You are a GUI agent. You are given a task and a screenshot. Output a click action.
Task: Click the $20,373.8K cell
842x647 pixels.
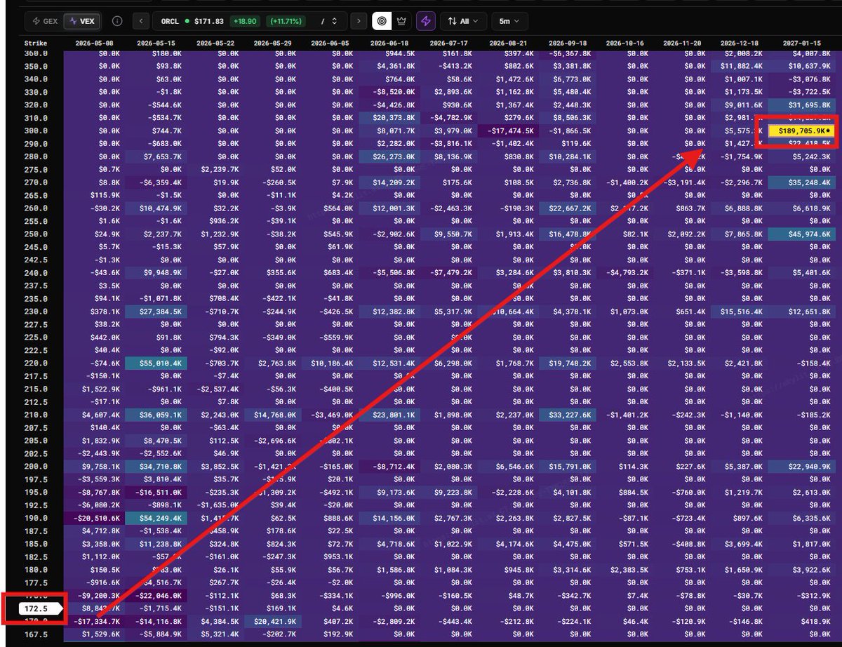(389, 118)
